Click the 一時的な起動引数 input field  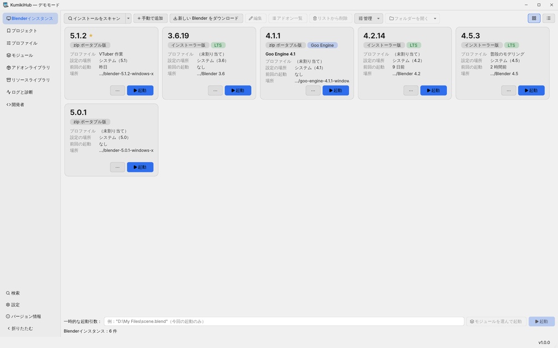click(x=284, y=321)
